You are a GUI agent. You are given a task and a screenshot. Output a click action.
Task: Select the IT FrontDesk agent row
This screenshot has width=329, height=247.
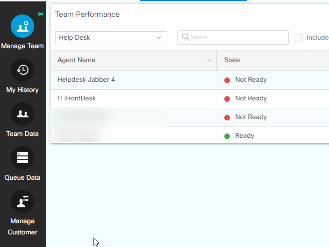click(x=77, y=98)
